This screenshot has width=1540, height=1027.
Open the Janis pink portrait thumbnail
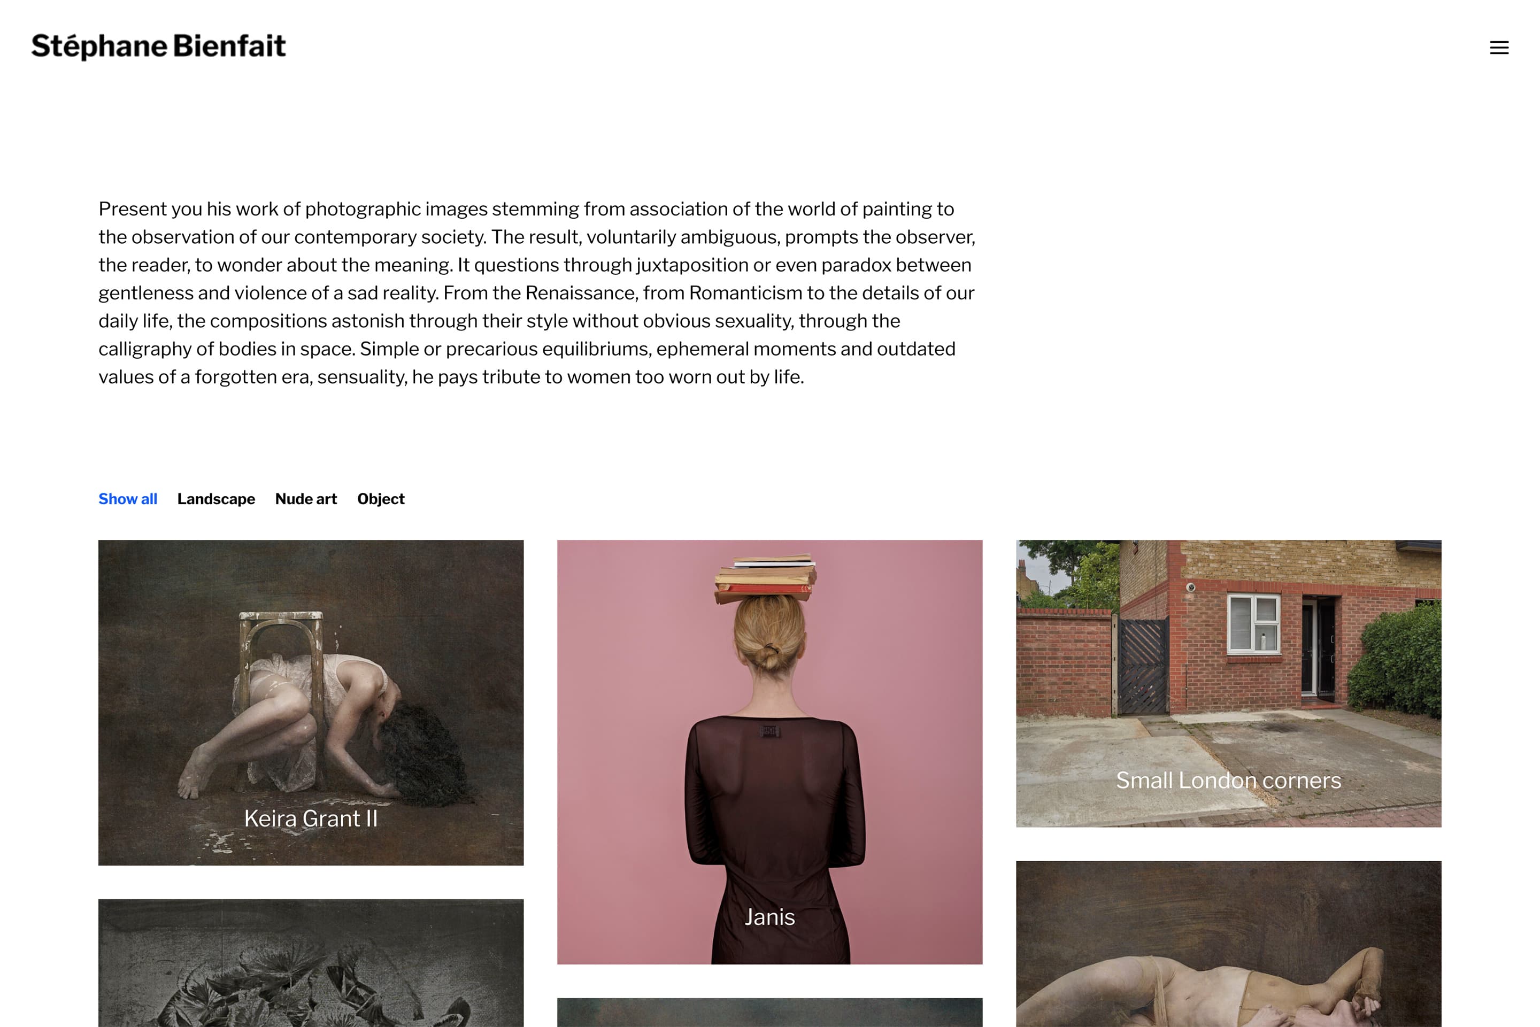coord(769,752)
